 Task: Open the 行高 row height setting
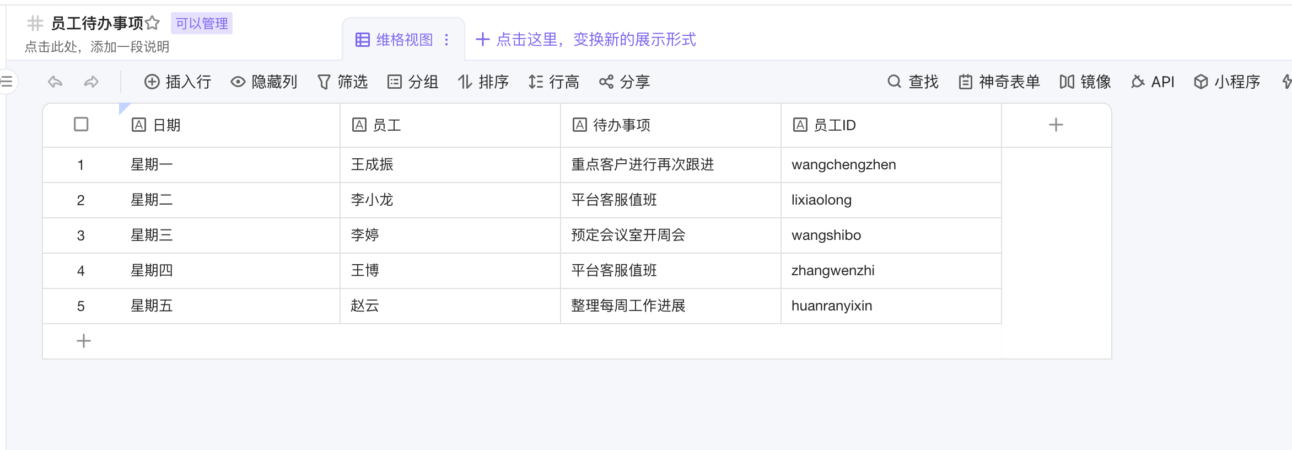tap(554, 82)
